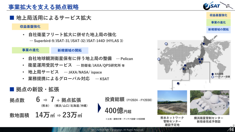Click the note (横浜/山口/北海道/沖縄)
This screenshot has width=235, height=132.
click(71, 106)
